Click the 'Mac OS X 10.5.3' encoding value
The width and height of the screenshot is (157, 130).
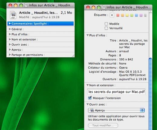(130, 72)
